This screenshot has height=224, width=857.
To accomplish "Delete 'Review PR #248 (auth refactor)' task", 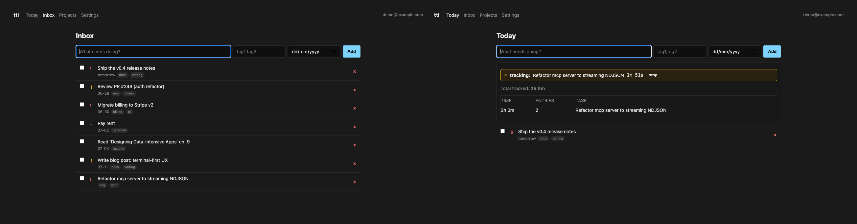I will point(354,90).
